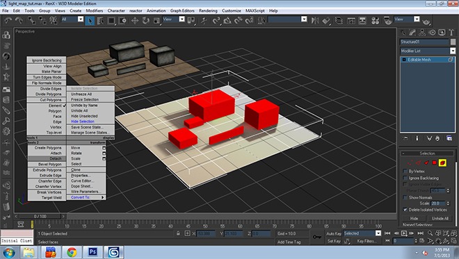Activate the Select Object arrow tool
Image resolution: width=459 pixels, height=259 pixels.
coord(90,20)
